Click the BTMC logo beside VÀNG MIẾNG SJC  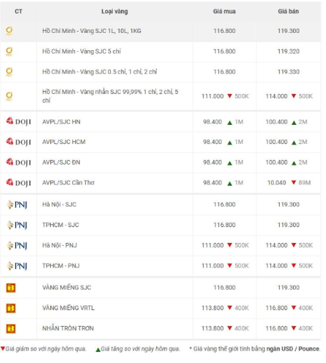(11, 288)
